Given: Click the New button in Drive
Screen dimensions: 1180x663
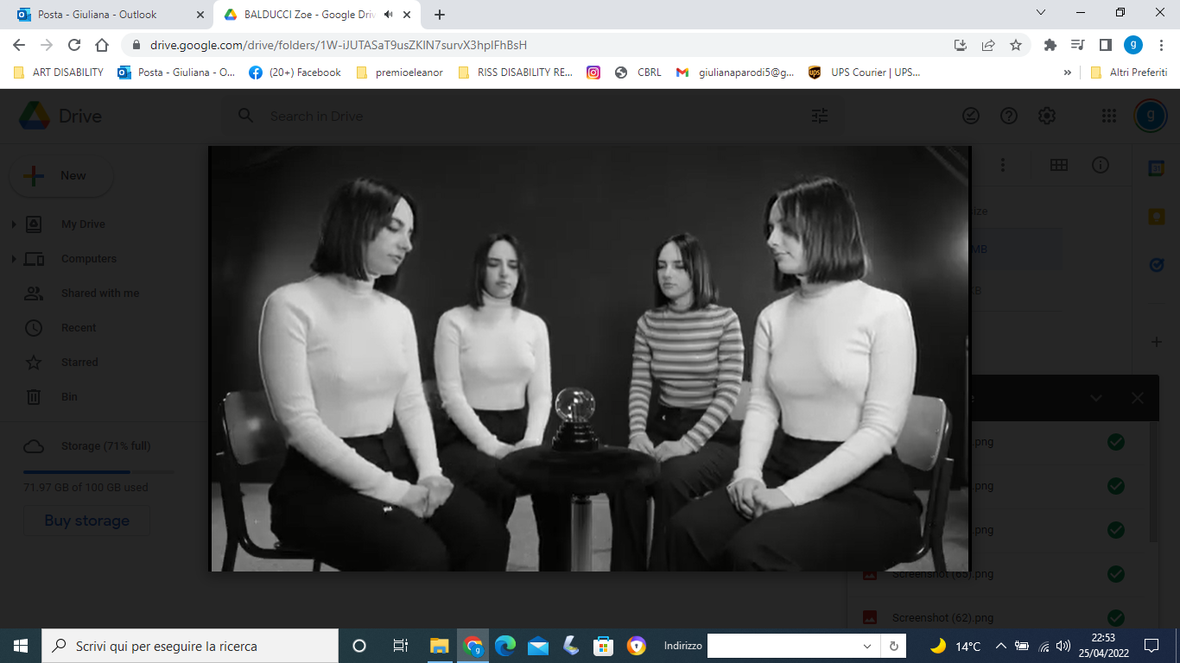Looking at the screenshot, I should tap(60, 176).
